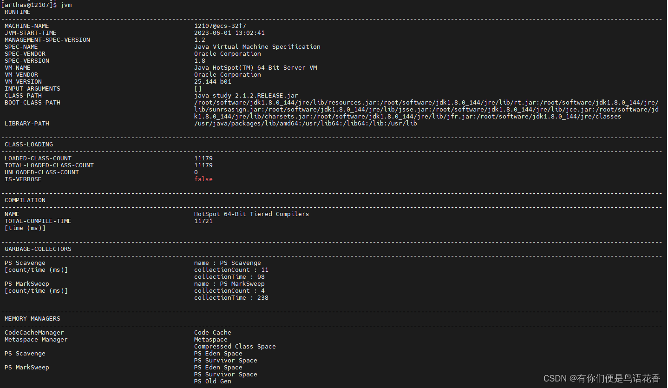Select 'Java HotSpot(TM) 64-Bit Server VM' text
Screen dimensions: 668x388
255,68
